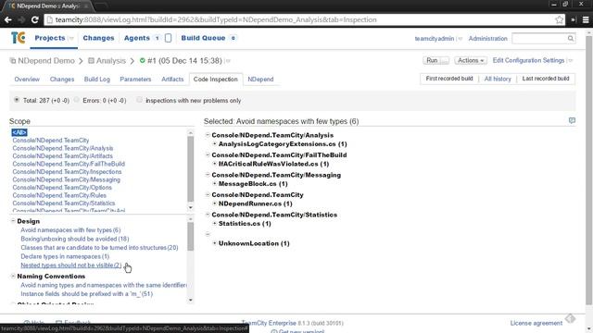Collapse the Design category
The height and width of the screenshot is (333, 593).
coord(13,221)
